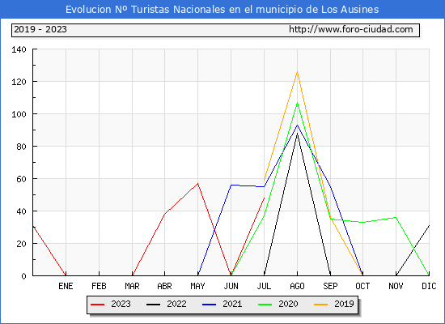
Task: Click the MAR month axis label
Action: [x=132, y=286]
